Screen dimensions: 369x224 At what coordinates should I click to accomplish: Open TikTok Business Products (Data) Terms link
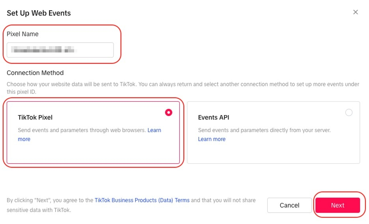pyautogui.click(x=142, y=200)
